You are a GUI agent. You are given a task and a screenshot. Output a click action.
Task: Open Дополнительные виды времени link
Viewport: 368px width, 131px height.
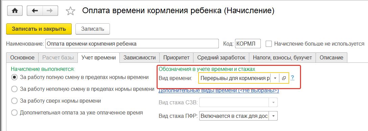tap(219, 90)
